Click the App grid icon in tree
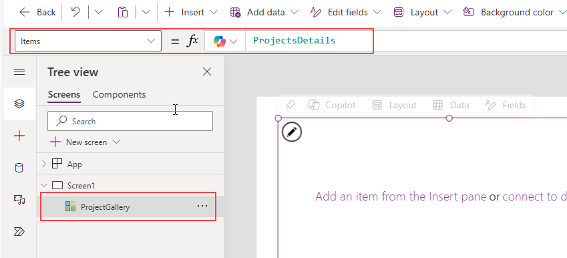This screenshot has width=567, height=258. point(57,164)
